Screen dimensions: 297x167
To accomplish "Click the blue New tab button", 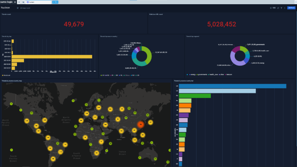I will tap(55, 2).
